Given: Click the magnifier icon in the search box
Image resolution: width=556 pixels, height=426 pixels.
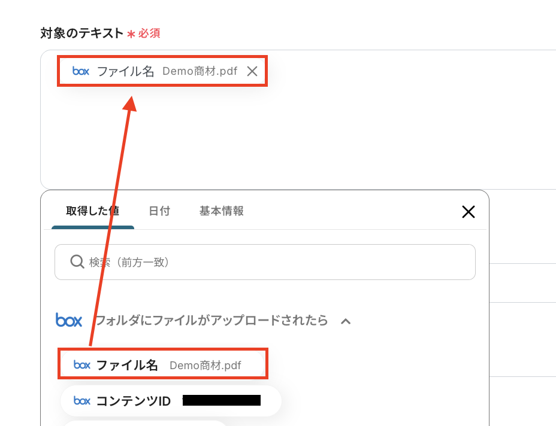Looking at the screenshot, I should pos(77,262).
